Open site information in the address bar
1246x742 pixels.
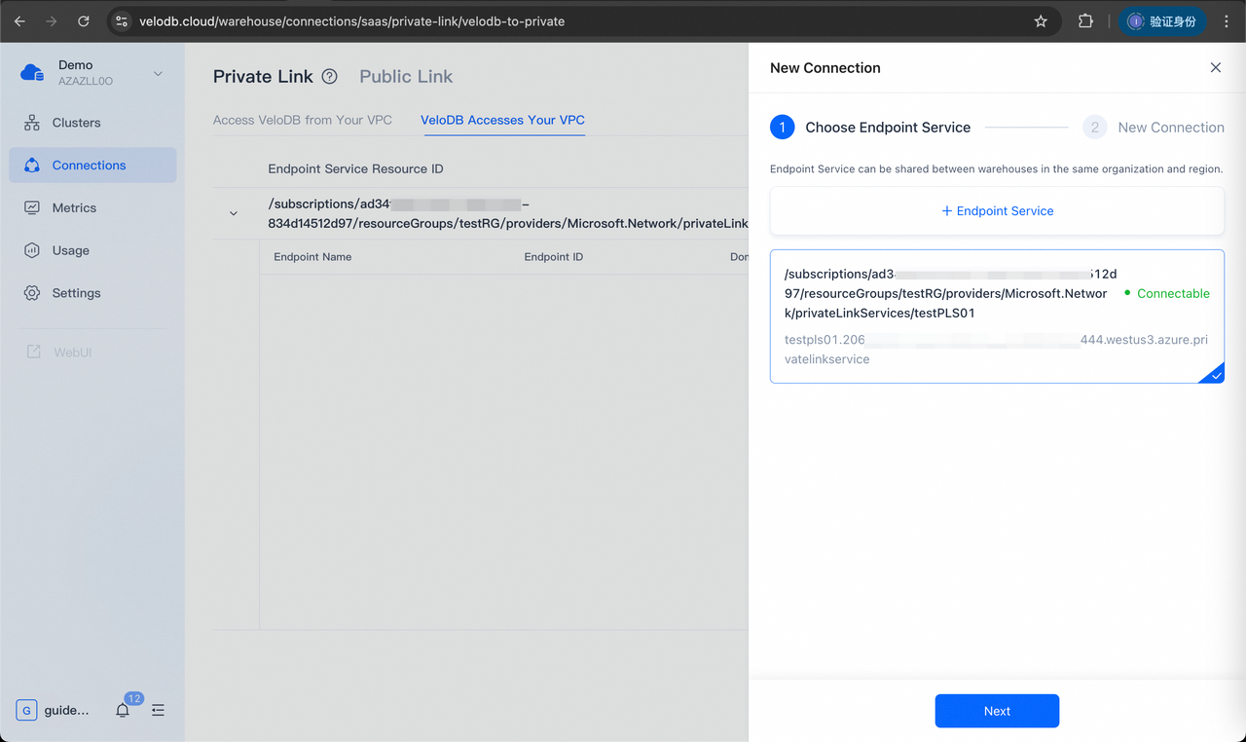coord(121,20)
